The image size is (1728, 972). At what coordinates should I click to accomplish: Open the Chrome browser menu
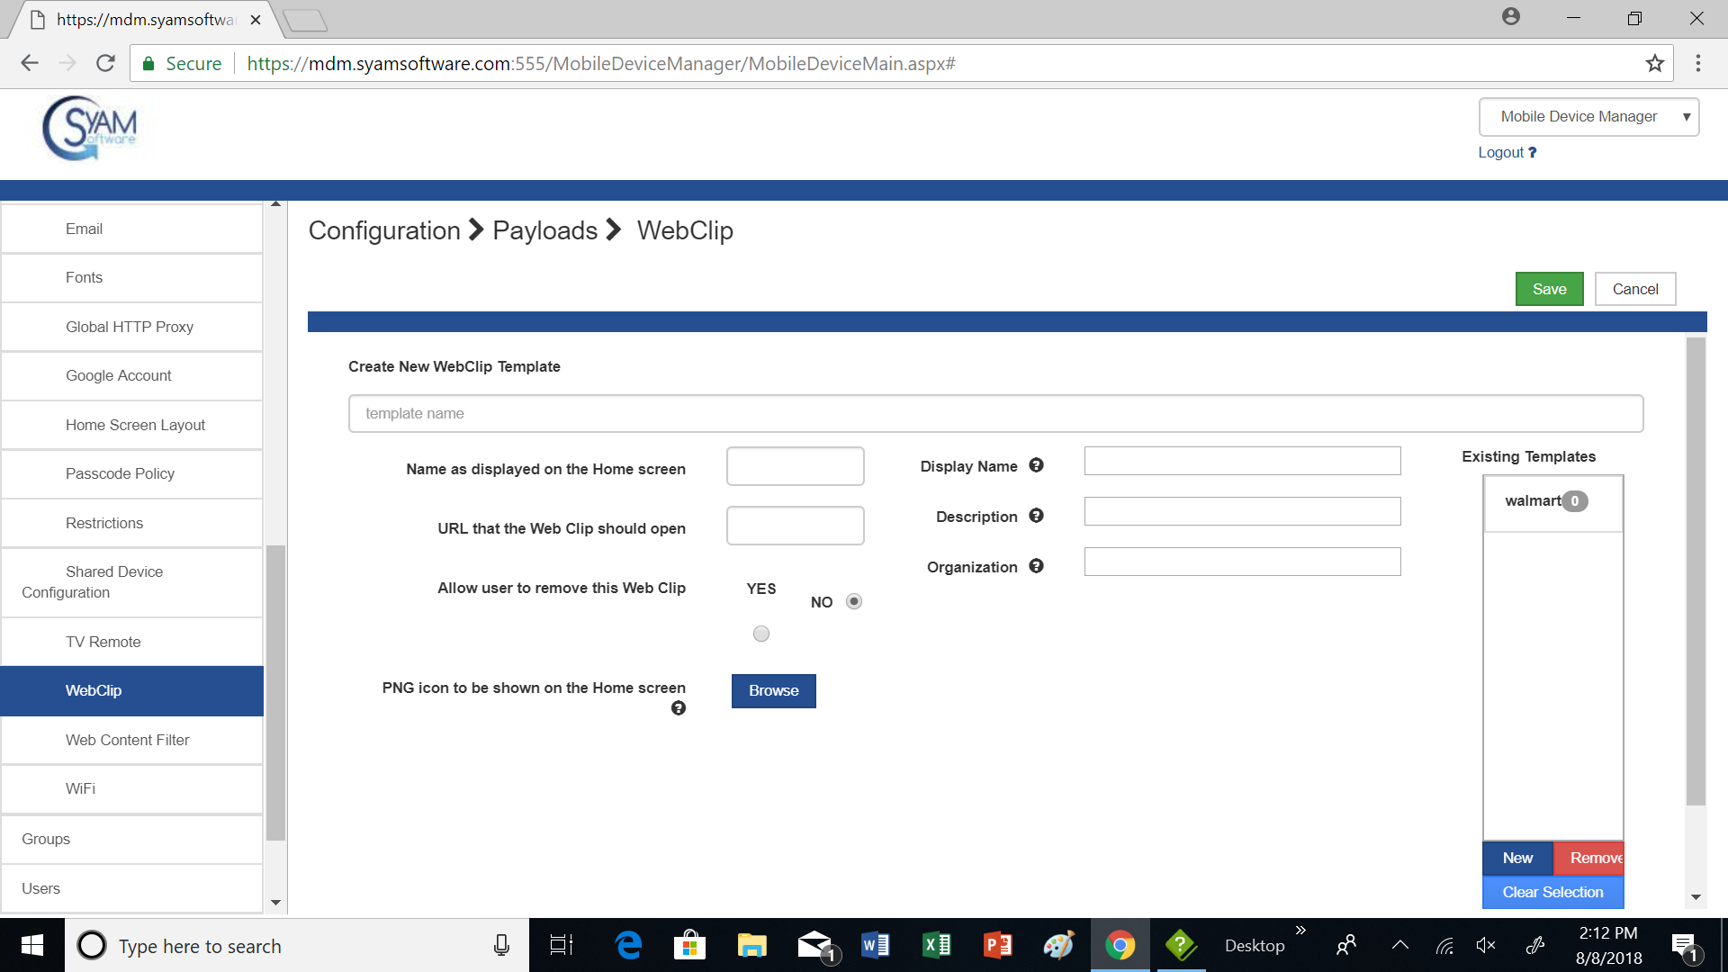tap(1698, 63)
